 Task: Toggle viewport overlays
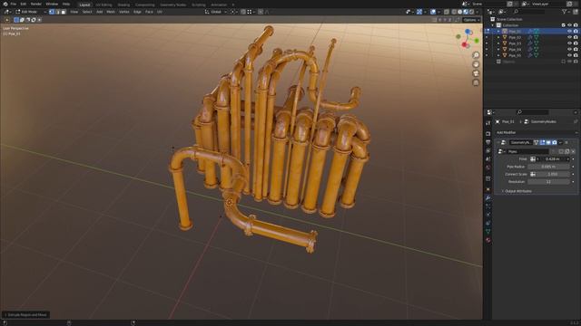(x=433, y=12)
